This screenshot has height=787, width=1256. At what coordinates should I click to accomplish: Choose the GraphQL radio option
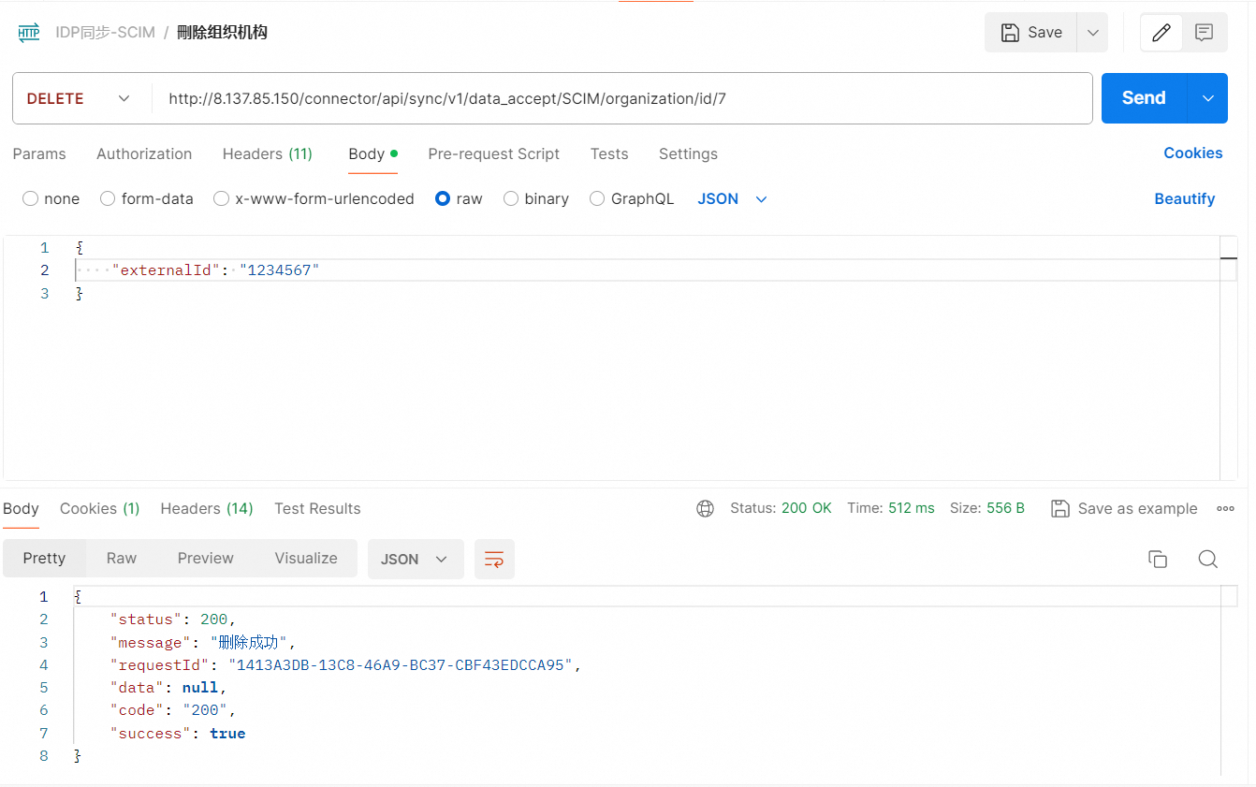pyautogui.click(x=597, y=198)
